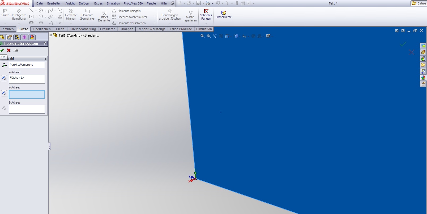Click Elemente übernehmen convert entities tool

pos(87,15)
